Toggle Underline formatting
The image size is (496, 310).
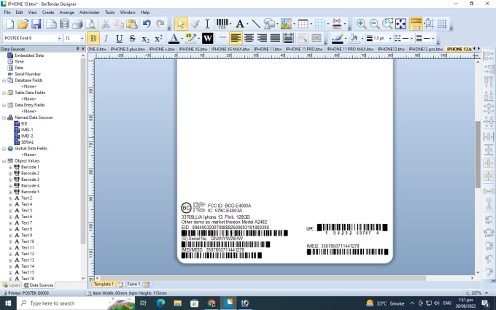(119, 38)
